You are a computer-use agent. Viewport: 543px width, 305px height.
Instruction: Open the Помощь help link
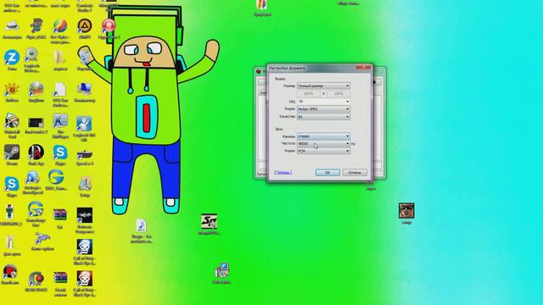283,172
